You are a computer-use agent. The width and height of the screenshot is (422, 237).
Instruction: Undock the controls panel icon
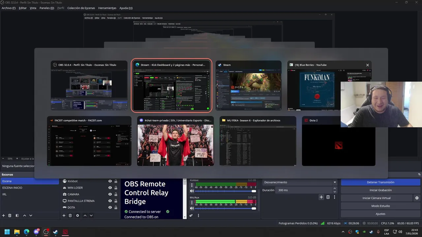(x=419, y=174)
